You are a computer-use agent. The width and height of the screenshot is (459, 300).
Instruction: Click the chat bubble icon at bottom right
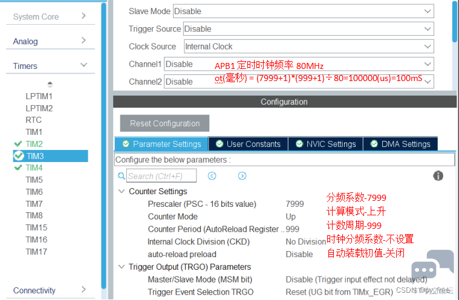pyautogui.click(x=424, y=270)
